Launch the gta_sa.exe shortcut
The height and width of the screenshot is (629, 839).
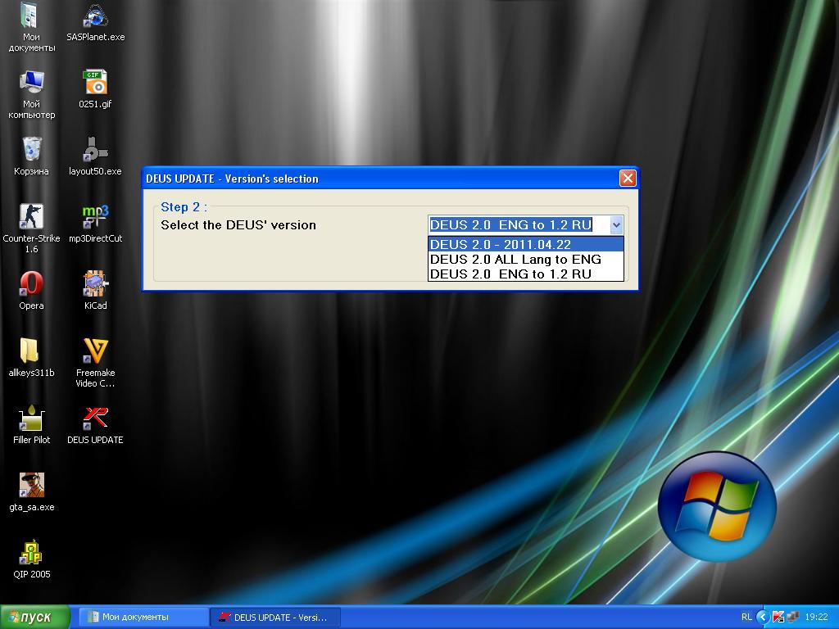(31, 486)
